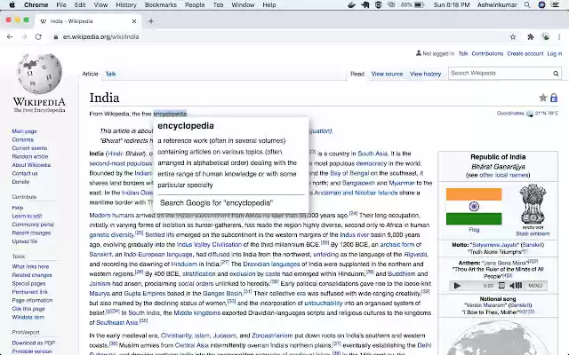
Task: Open a new tab with plus button
Action: point(150,21)
